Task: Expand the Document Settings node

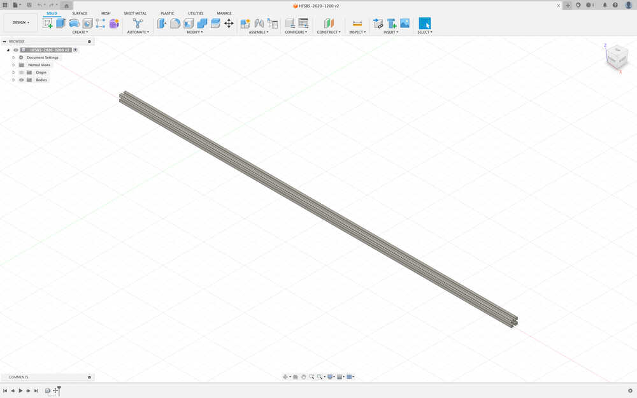Action: click(x=13, y=58)
